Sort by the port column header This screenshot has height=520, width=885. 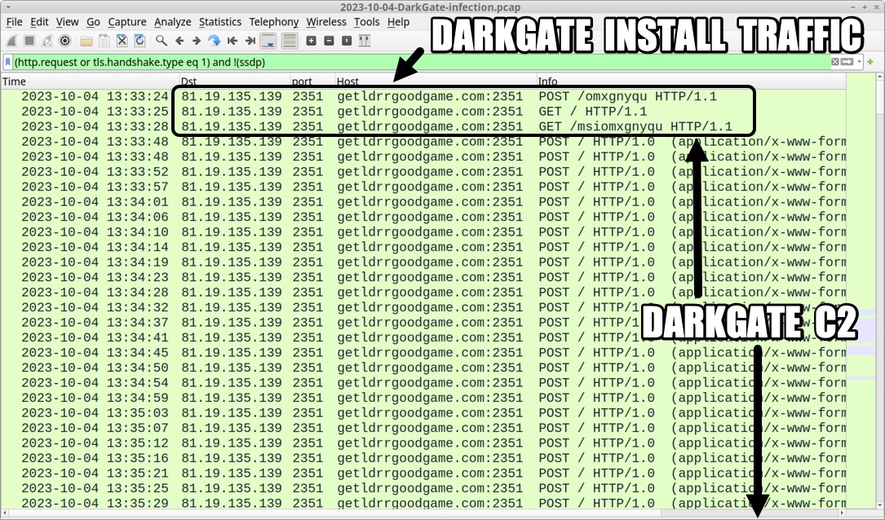(312, 82)
